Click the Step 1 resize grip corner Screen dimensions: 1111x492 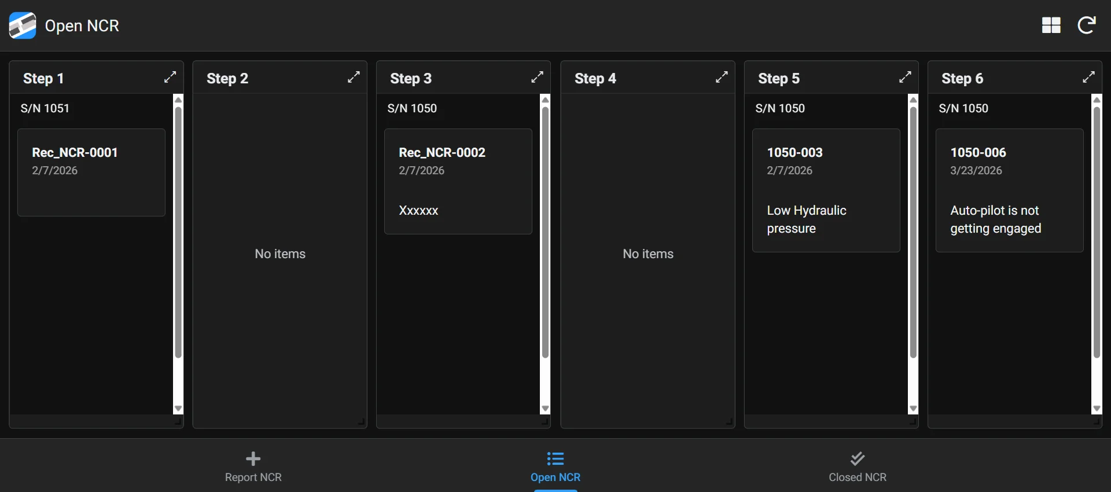(x=178, y=422)
